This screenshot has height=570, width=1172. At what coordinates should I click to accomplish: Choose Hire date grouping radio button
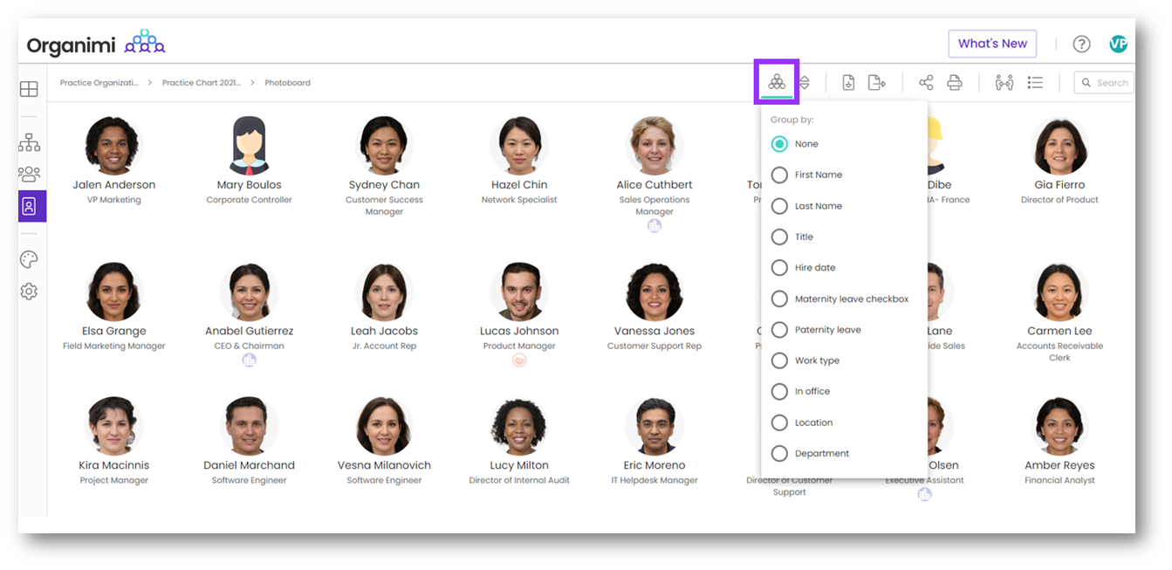coord(779,268)
